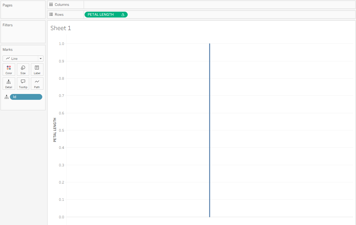The height and width of the screenshot is (225, 356).
Task: Click the Columns shelf icon
Action: [51, 5]
